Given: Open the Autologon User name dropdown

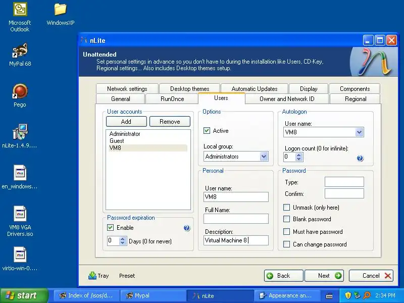Looking at the screenshot, I should 359,132.
